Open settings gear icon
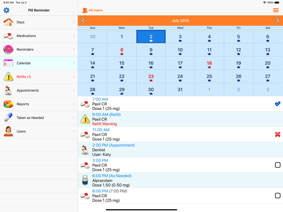 click(7, 10)
